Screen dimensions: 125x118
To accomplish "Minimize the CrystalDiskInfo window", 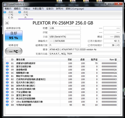I will tap(107, 4).
